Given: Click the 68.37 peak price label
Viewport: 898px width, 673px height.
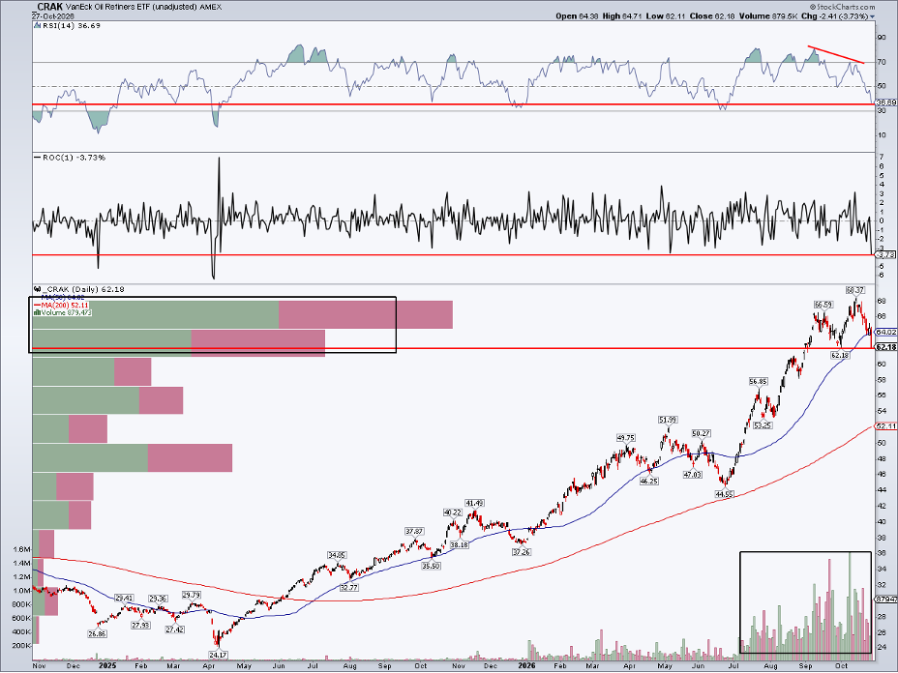Looking at the screenshot, I should point(855,291).
